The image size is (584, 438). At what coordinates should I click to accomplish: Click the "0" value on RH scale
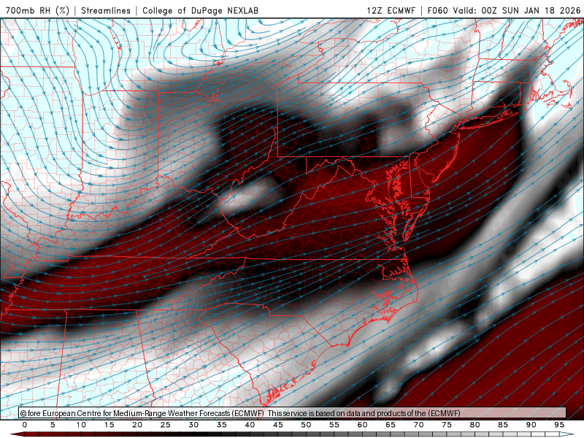25,425
